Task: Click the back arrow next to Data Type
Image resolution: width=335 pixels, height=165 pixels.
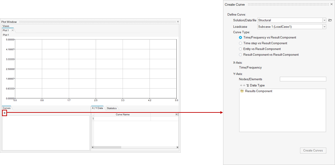Action: [241, 85]
